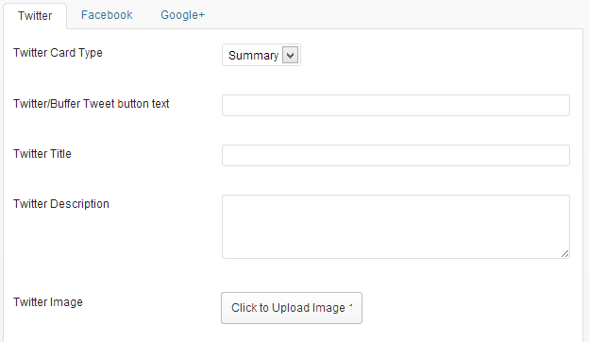Click the Twitter Title label

42,154
